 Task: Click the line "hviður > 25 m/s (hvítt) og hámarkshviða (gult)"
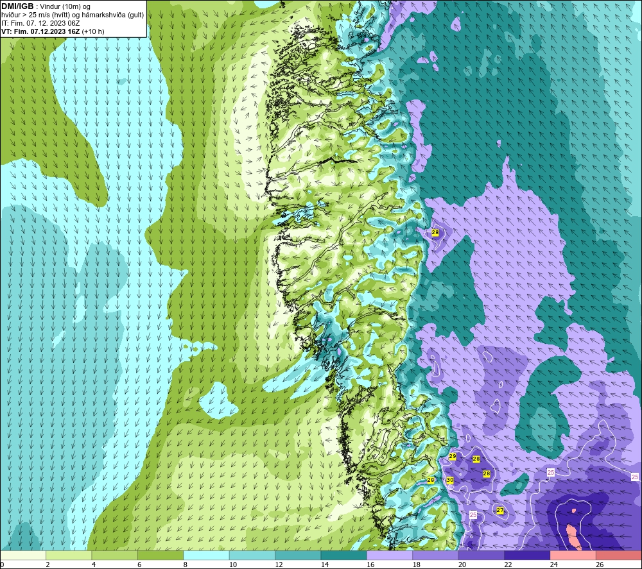click(x=73, y=15)
